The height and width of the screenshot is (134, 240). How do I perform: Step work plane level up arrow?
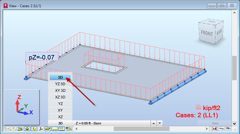[x=154, y=123]
